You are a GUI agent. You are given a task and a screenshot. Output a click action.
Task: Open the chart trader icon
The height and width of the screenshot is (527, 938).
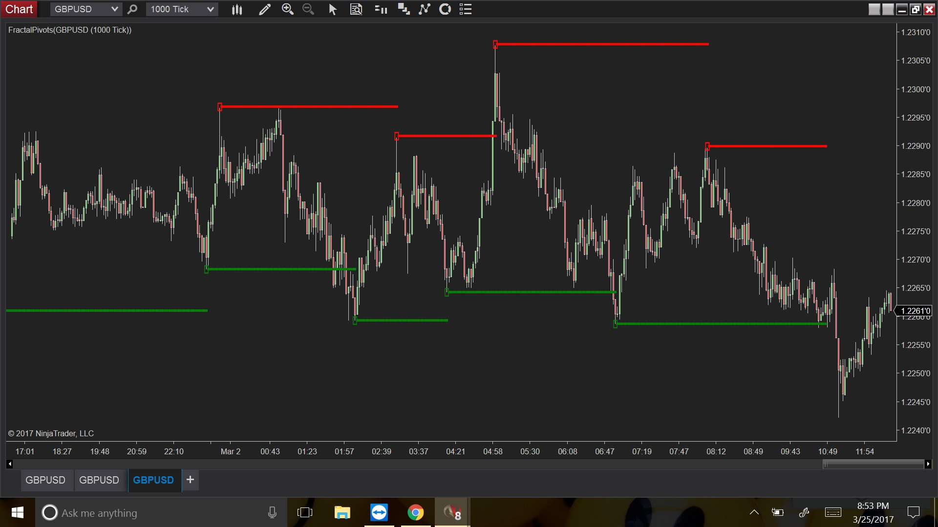click(x=381, y=9)
